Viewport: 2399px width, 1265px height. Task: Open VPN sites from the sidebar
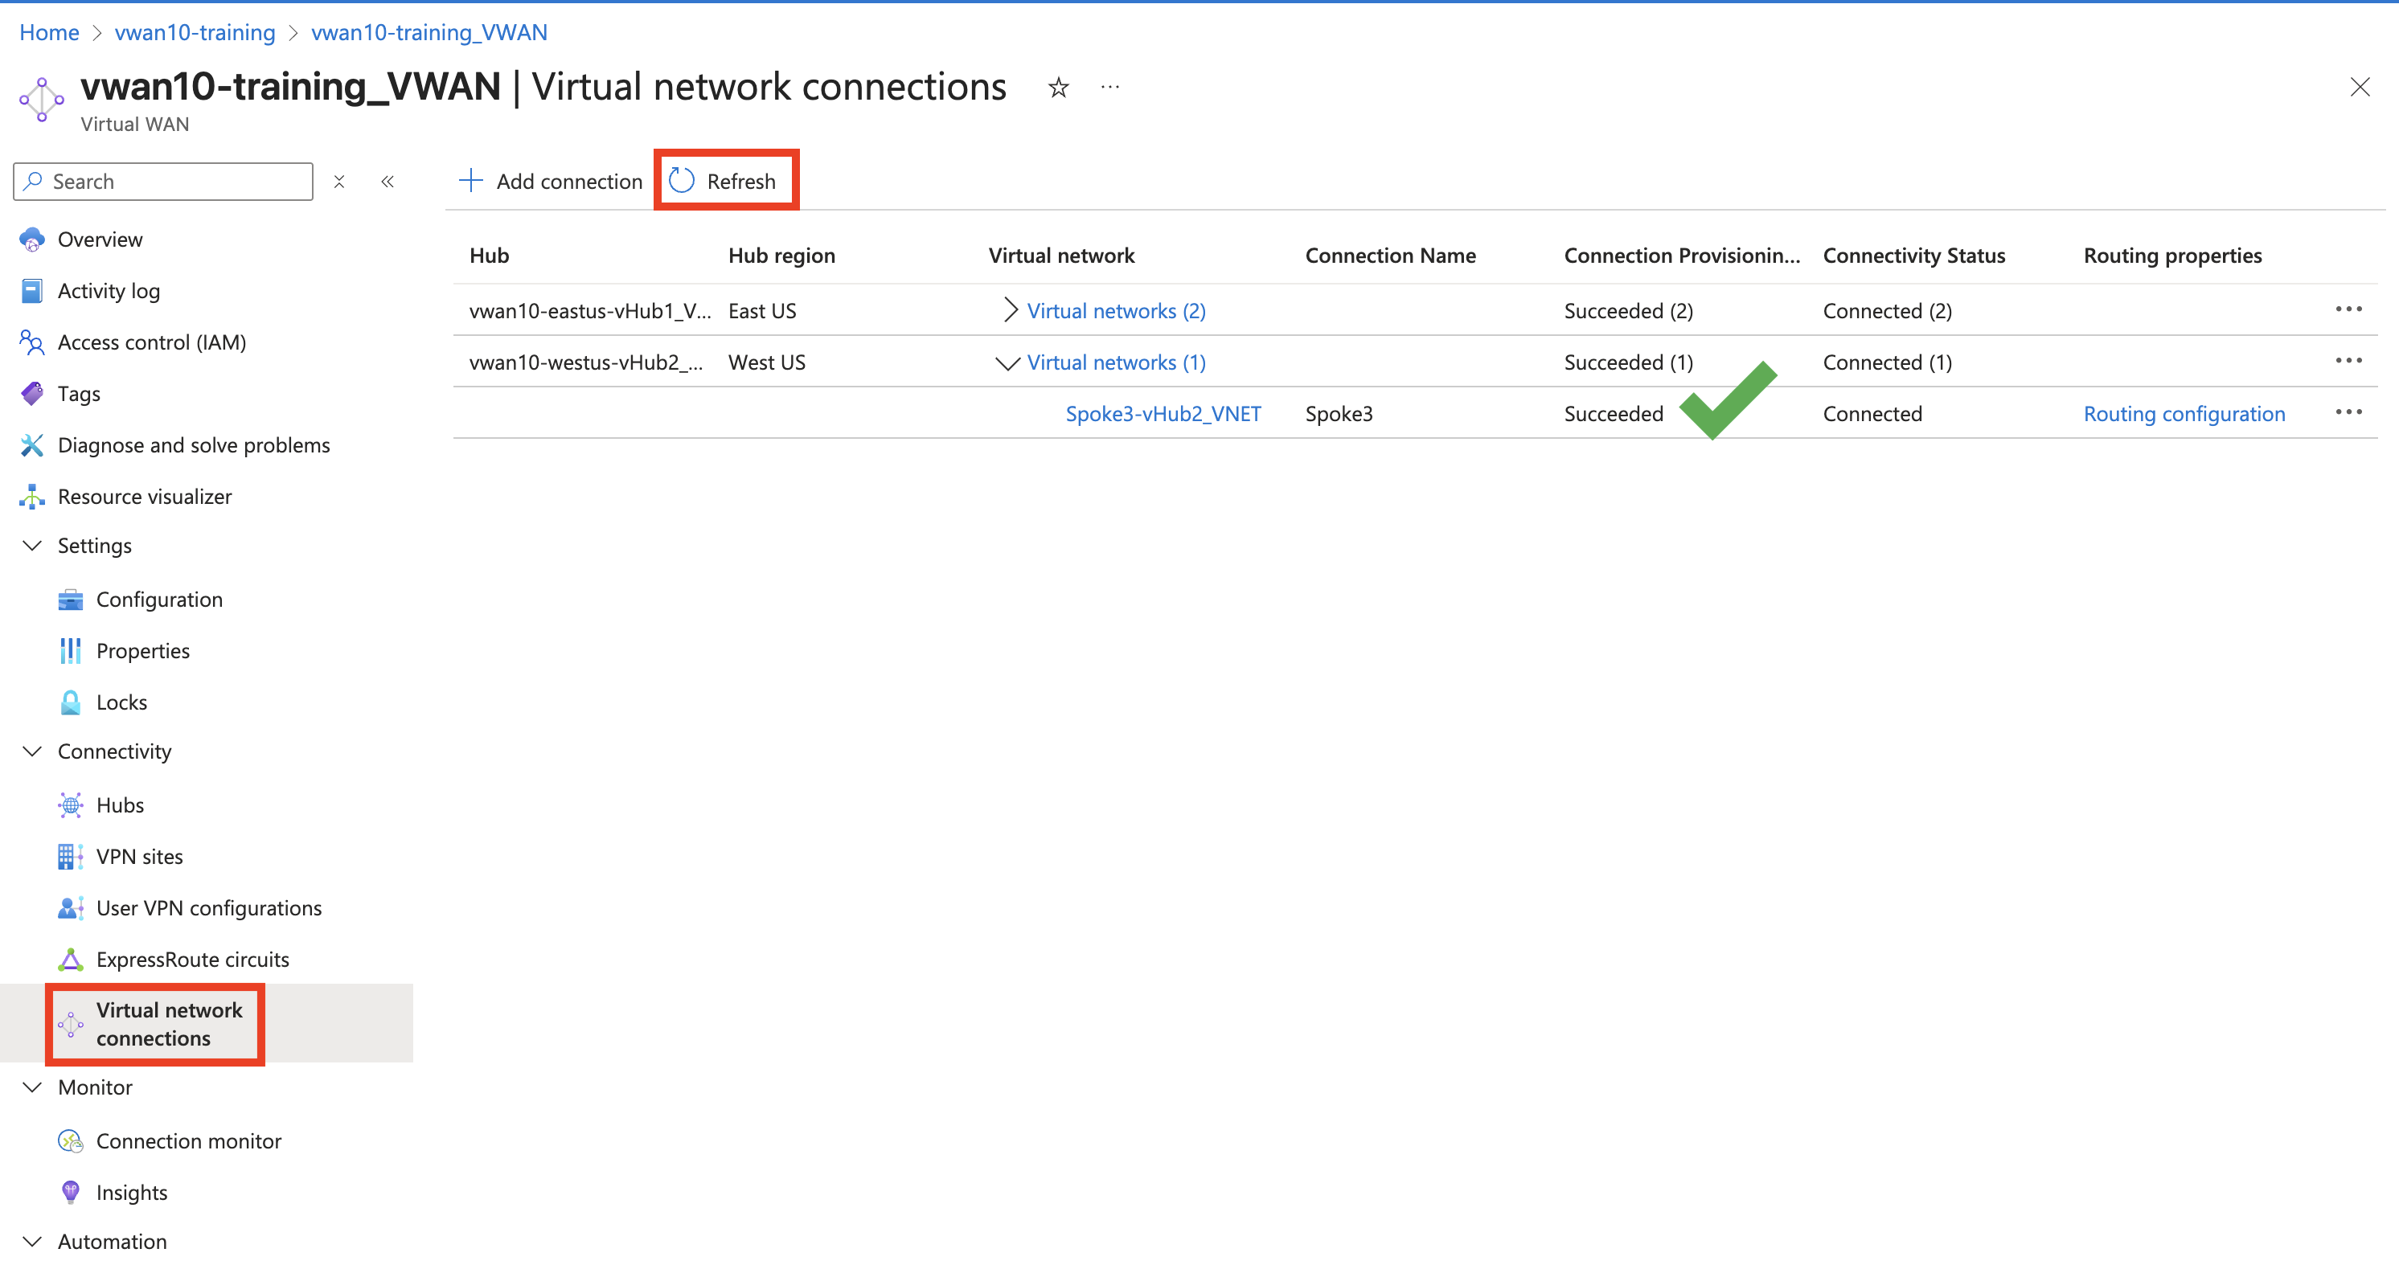(x=140, y=857)
